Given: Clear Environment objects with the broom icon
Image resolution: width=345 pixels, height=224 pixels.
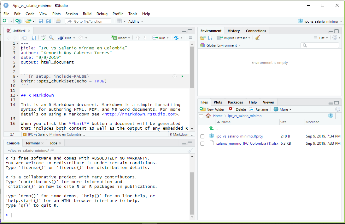Looking at the screenshot, I should (257, 37).
